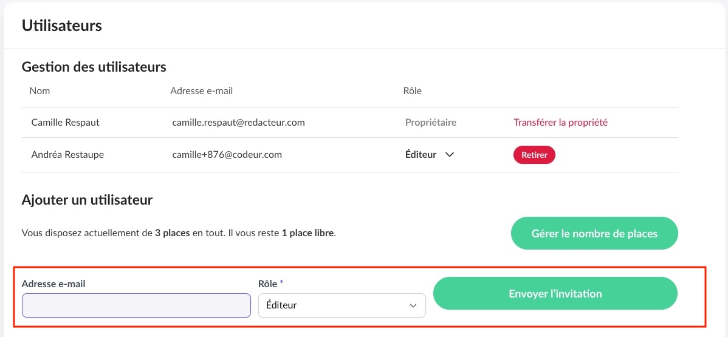Image resolution: width=728 pixels, height=337 pixels.
Task: Click the 1 place libre bold text
Action: (x=308, y=233)
